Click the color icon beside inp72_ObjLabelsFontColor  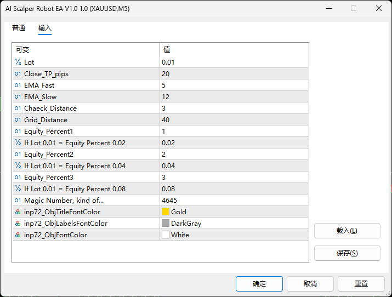(x=18, y=224)
